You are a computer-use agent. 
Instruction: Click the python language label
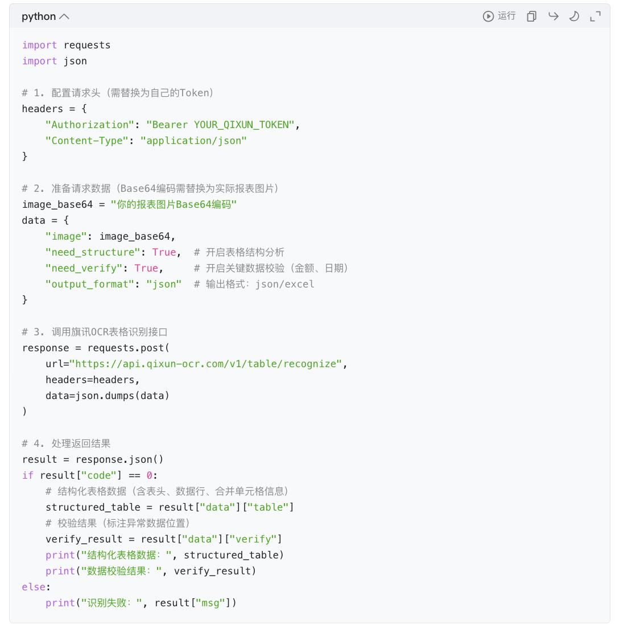(x=39, y=17)
